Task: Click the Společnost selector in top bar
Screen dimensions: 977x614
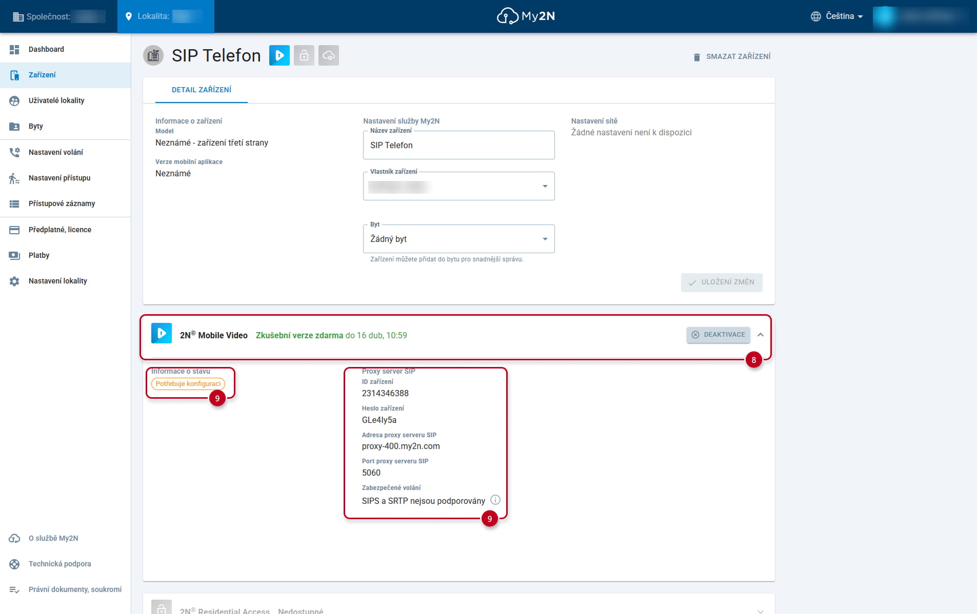Action: pos(59,16)
